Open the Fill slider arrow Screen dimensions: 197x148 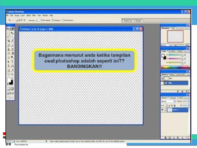click(x=189, y=105)
